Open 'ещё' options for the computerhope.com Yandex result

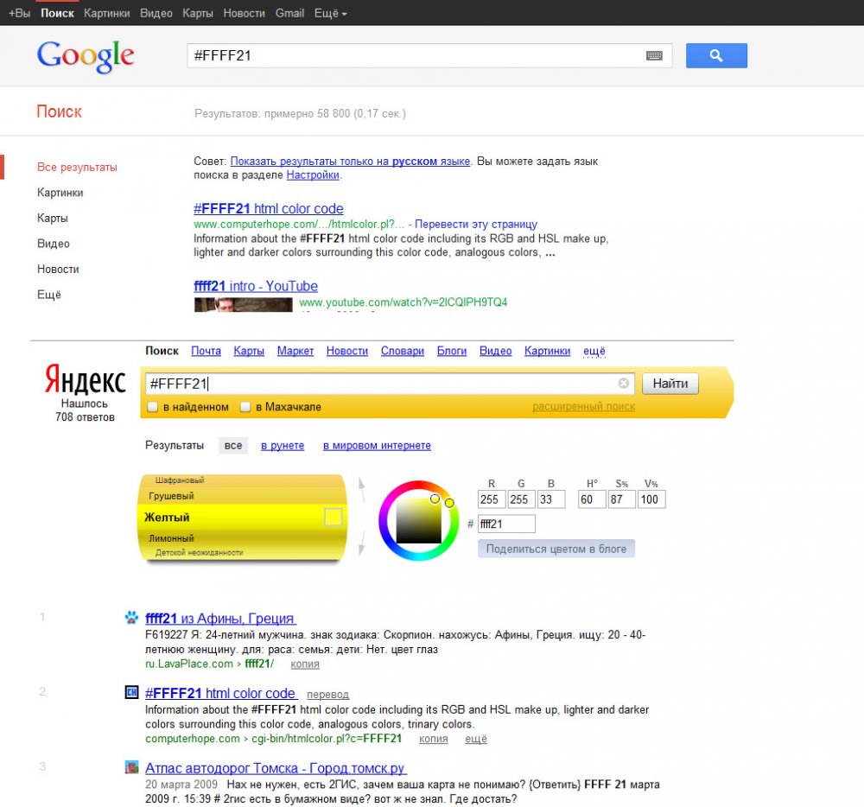click(x=476, y=739)
